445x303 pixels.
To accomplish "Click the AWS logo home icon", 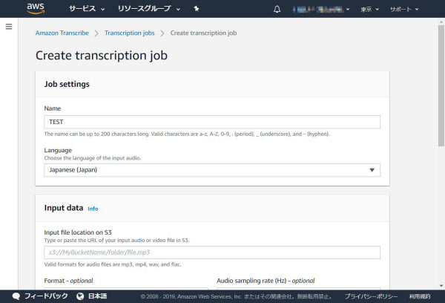I will tap(36, 8).
